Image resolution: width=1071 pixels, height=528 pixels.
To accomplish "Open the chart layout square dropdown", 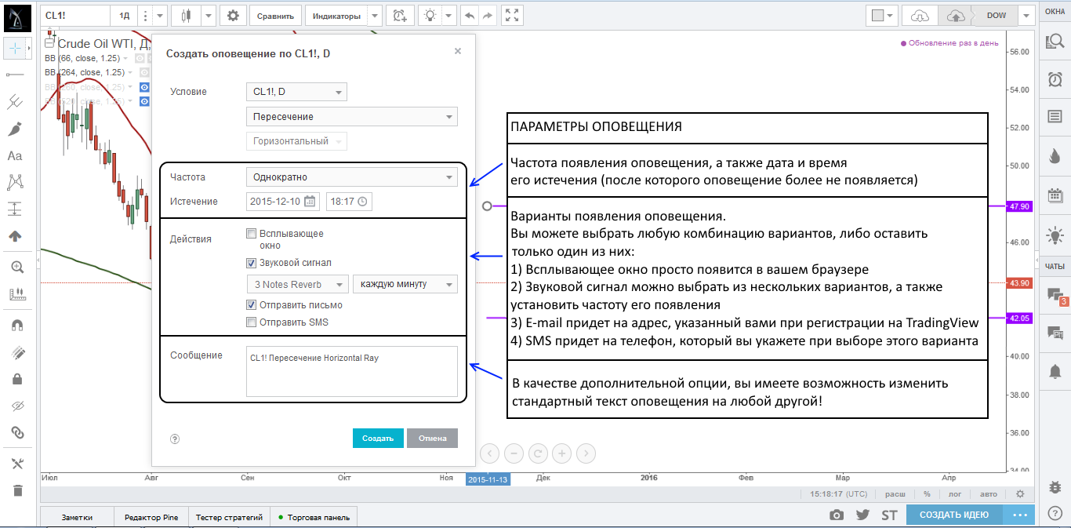I will [883, 16].
